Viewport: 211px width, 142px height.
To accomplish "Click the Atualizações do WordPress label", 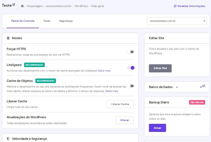I will click(x=26, y=117).
